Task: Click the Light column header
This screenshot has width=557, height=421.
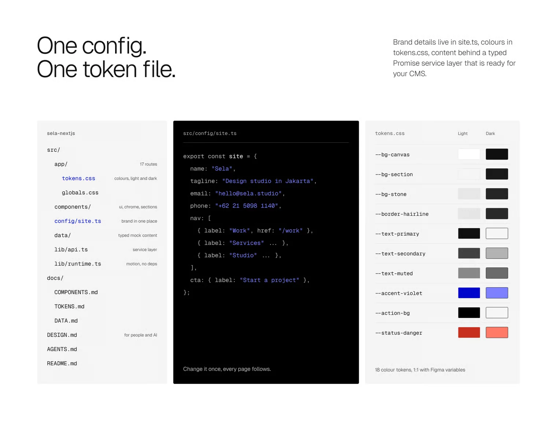Action: pyautogui.click(x=463, y=133)
